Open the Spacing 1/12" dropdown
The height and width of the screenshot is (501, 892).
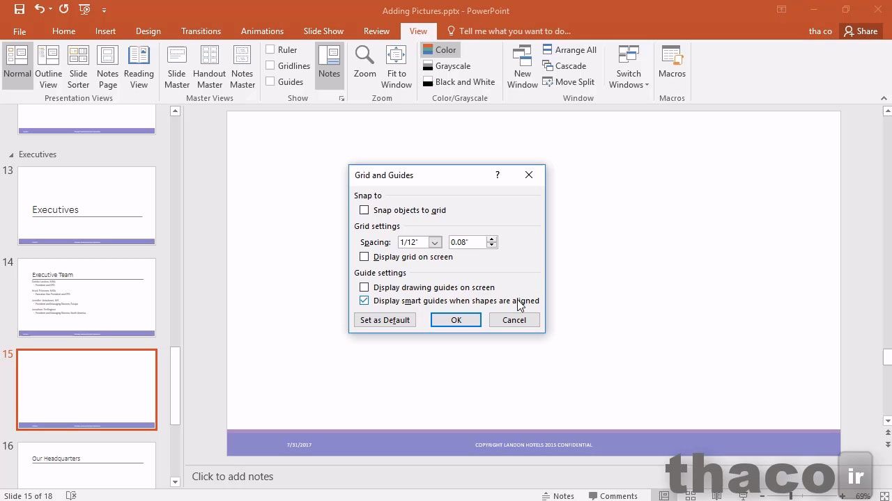tap(435, 242)
